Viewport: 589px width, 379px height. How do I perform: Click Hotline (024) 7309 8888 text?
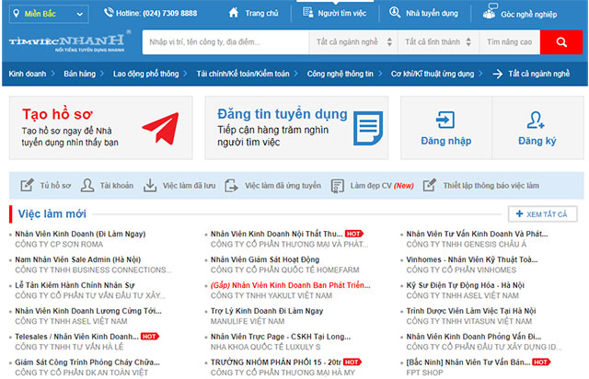click(156, 13)
